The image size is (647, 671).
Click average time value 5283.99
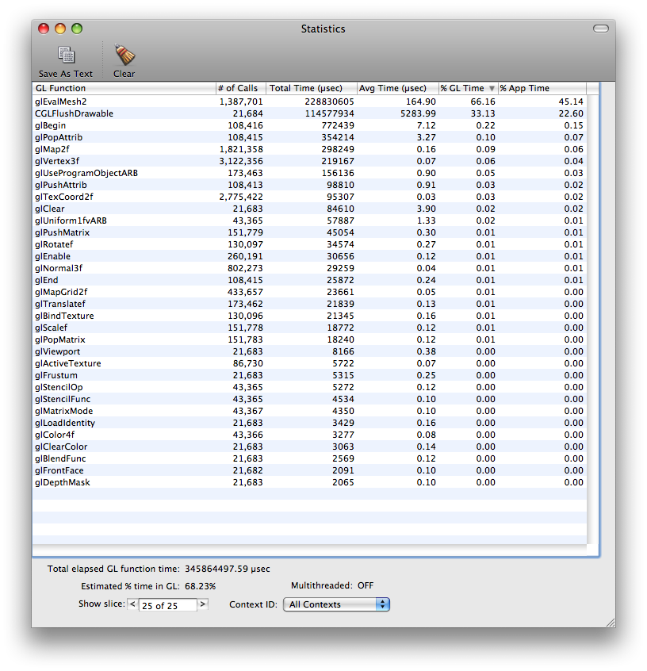point(418,114)
